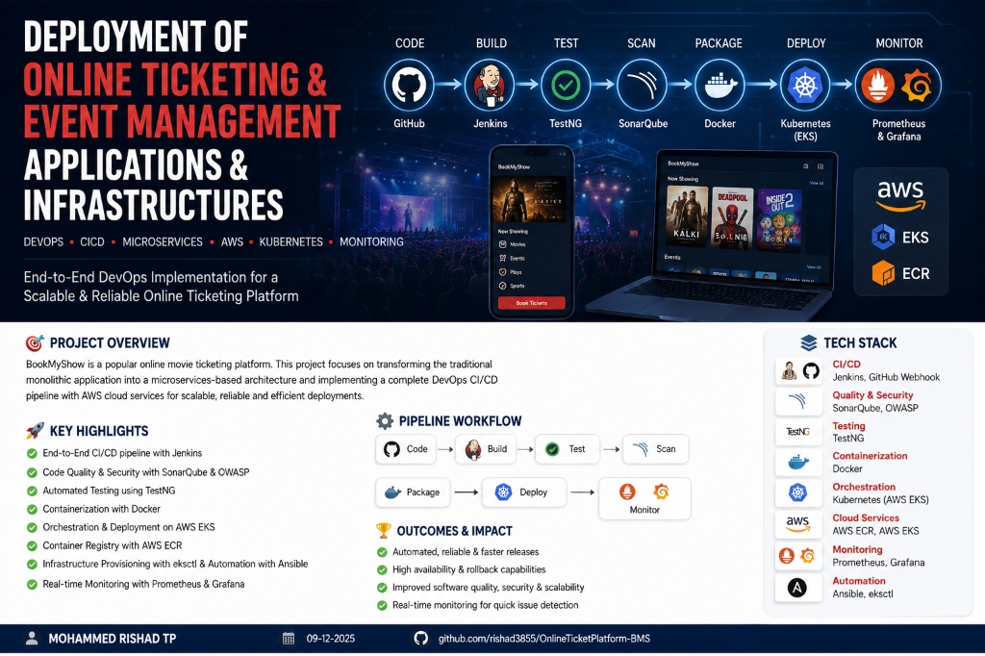Click the Docker icon beside Containerization
Screen dimensions: 985x656
point(797,463)
